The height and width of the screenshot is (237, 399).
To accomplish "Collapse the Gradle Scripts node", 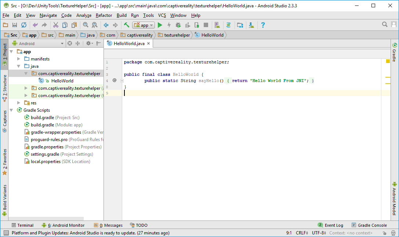I will tap(11, 110).
